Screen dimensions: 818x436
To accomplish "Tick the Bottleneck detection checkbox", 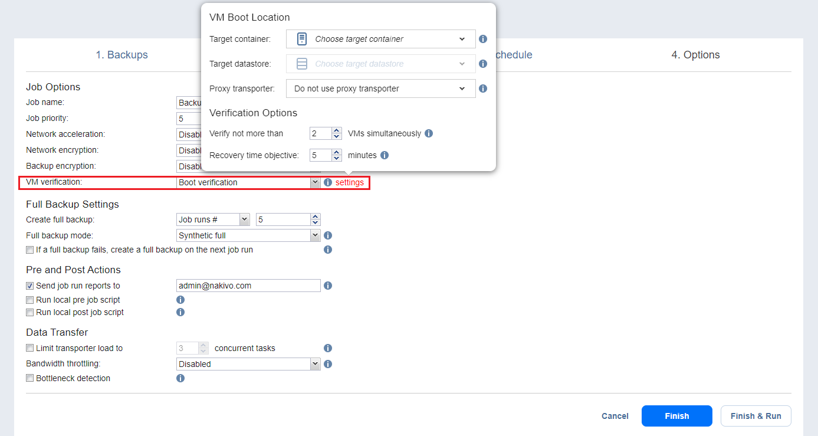I will tap(30, 378).
